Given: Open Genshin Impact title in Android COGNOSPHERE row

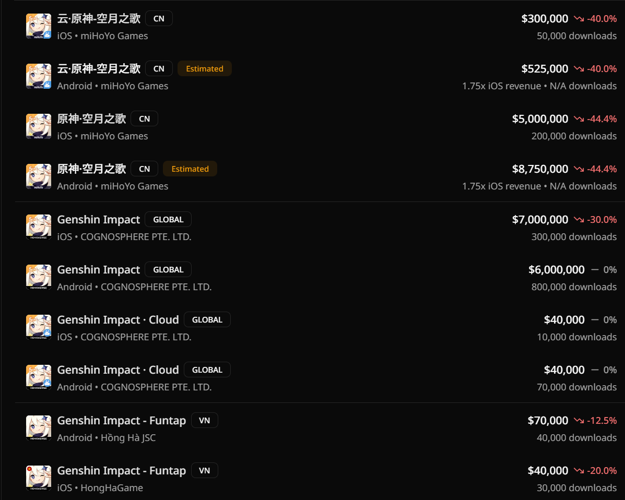Looking at the screenshot, I should click(x=99, y=270).
